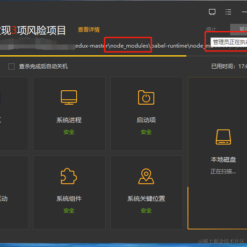Click the yellow scan progress bar

coord(93,56)
